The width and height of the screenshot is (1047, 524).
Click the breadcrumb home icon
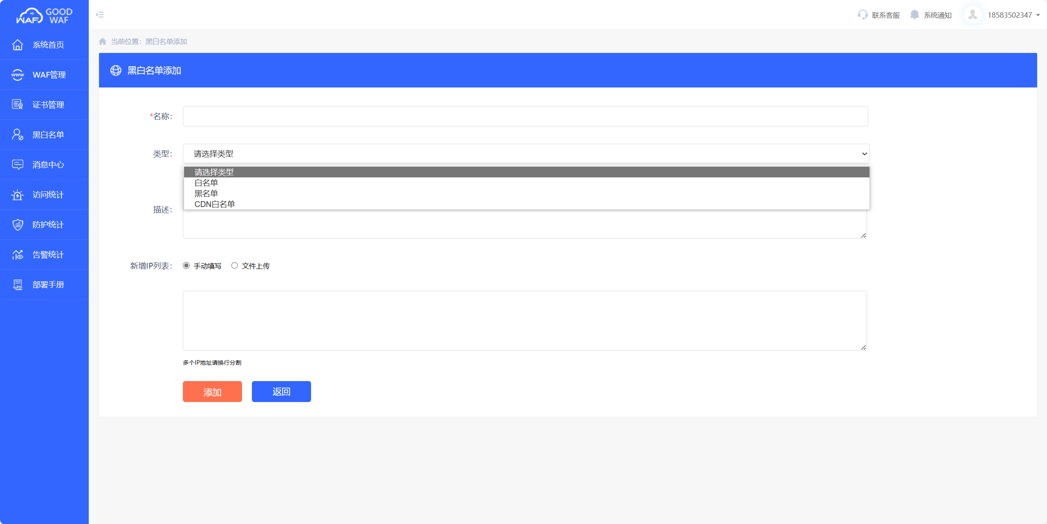103,41
